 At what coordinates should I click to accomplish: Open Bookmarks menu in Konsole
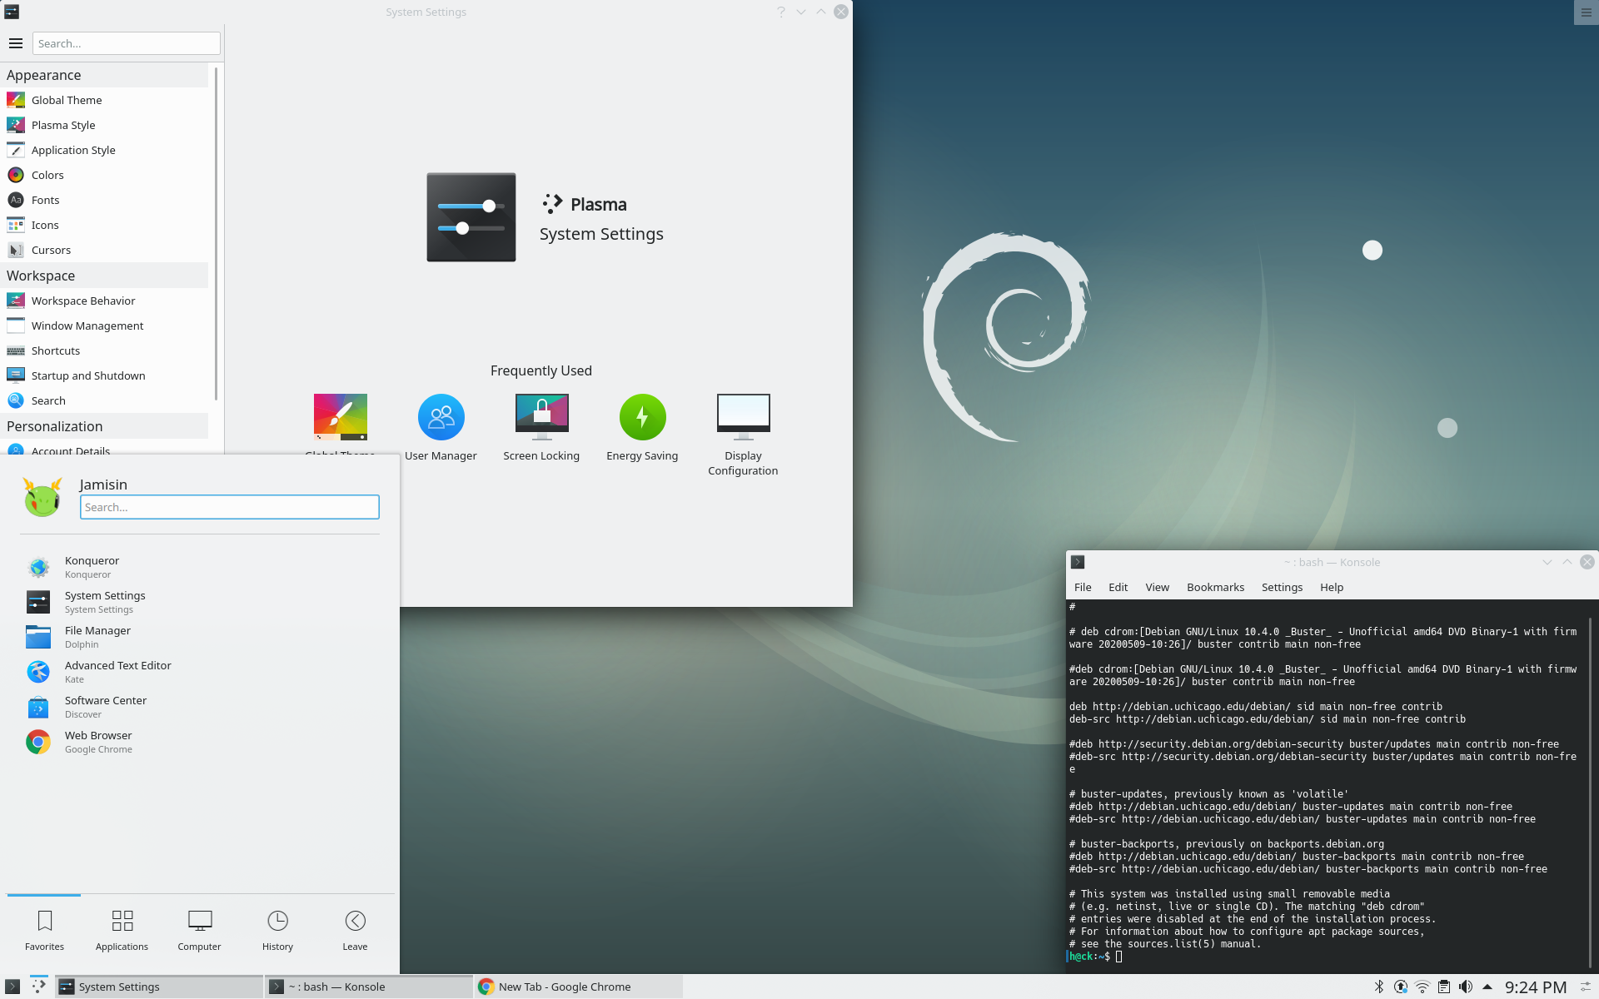point(1215,587)
